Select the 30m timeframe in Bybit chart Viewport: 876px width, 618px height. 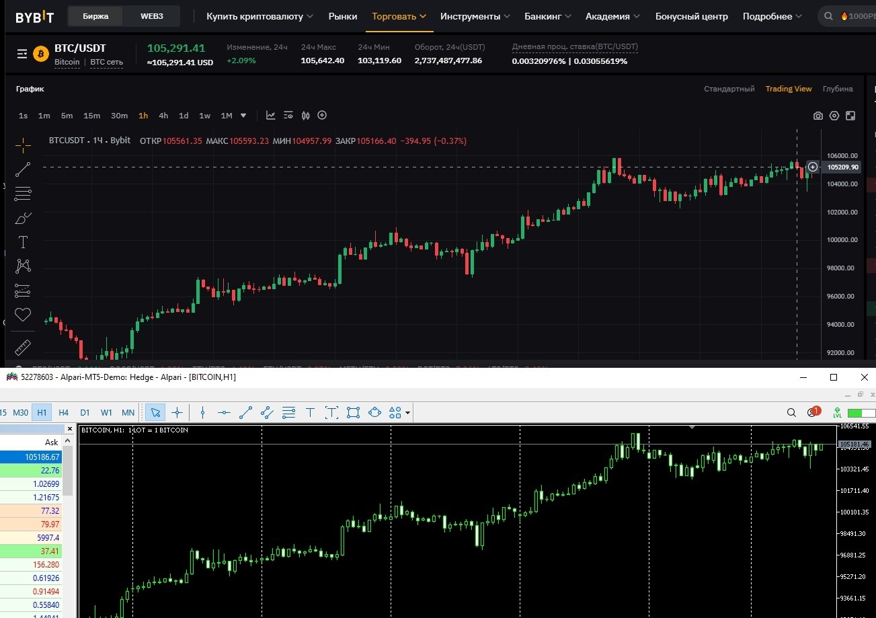tap(119, 116)
